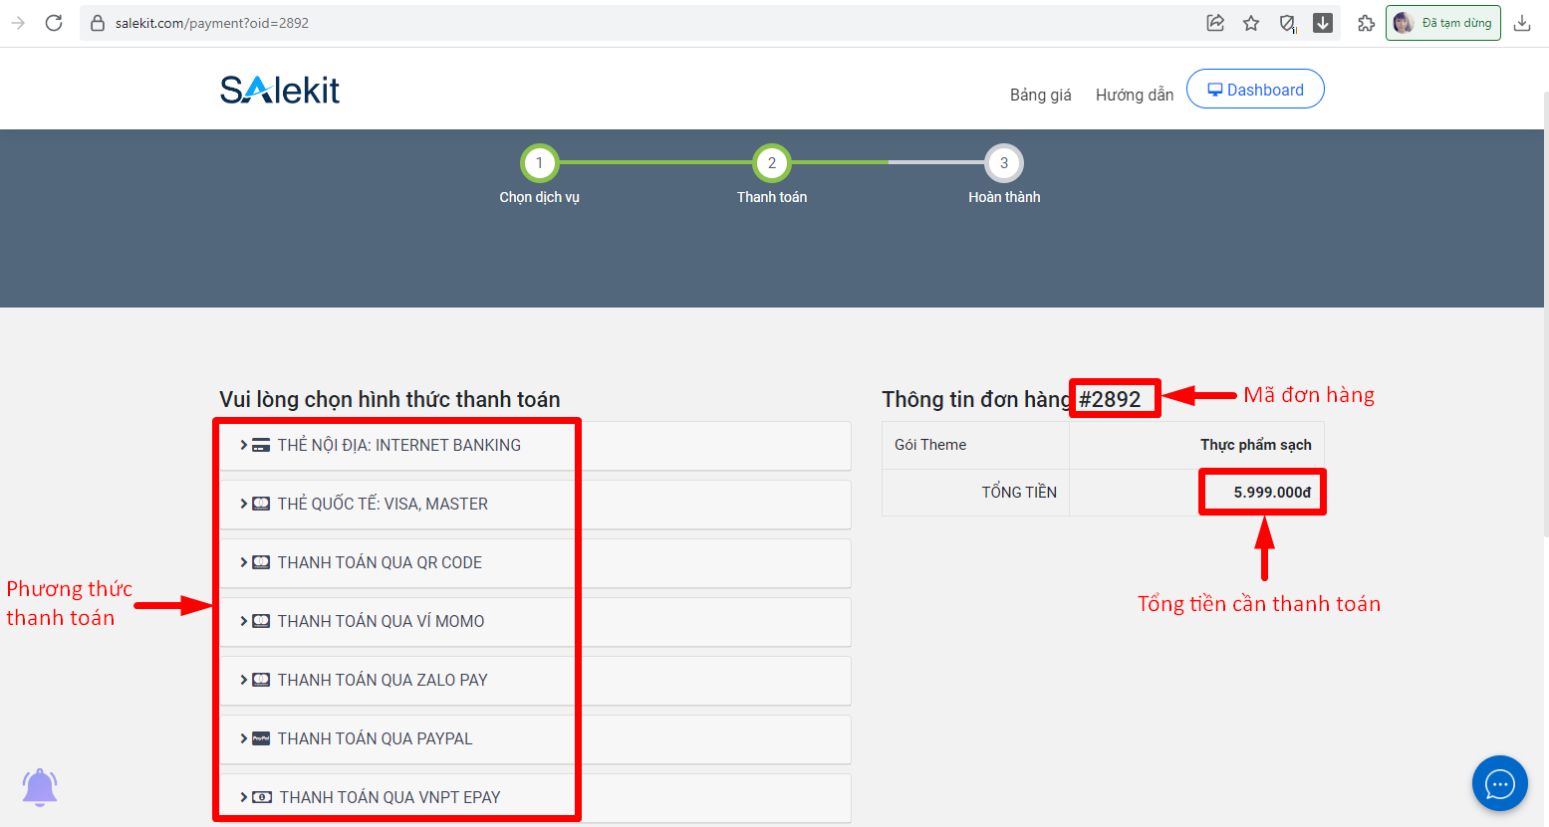Go to the Dashboard button

1255,89
